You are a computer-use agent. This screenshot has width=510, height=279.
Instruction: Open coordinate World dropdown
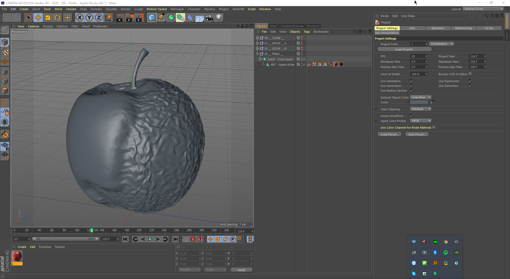point(190,270)
